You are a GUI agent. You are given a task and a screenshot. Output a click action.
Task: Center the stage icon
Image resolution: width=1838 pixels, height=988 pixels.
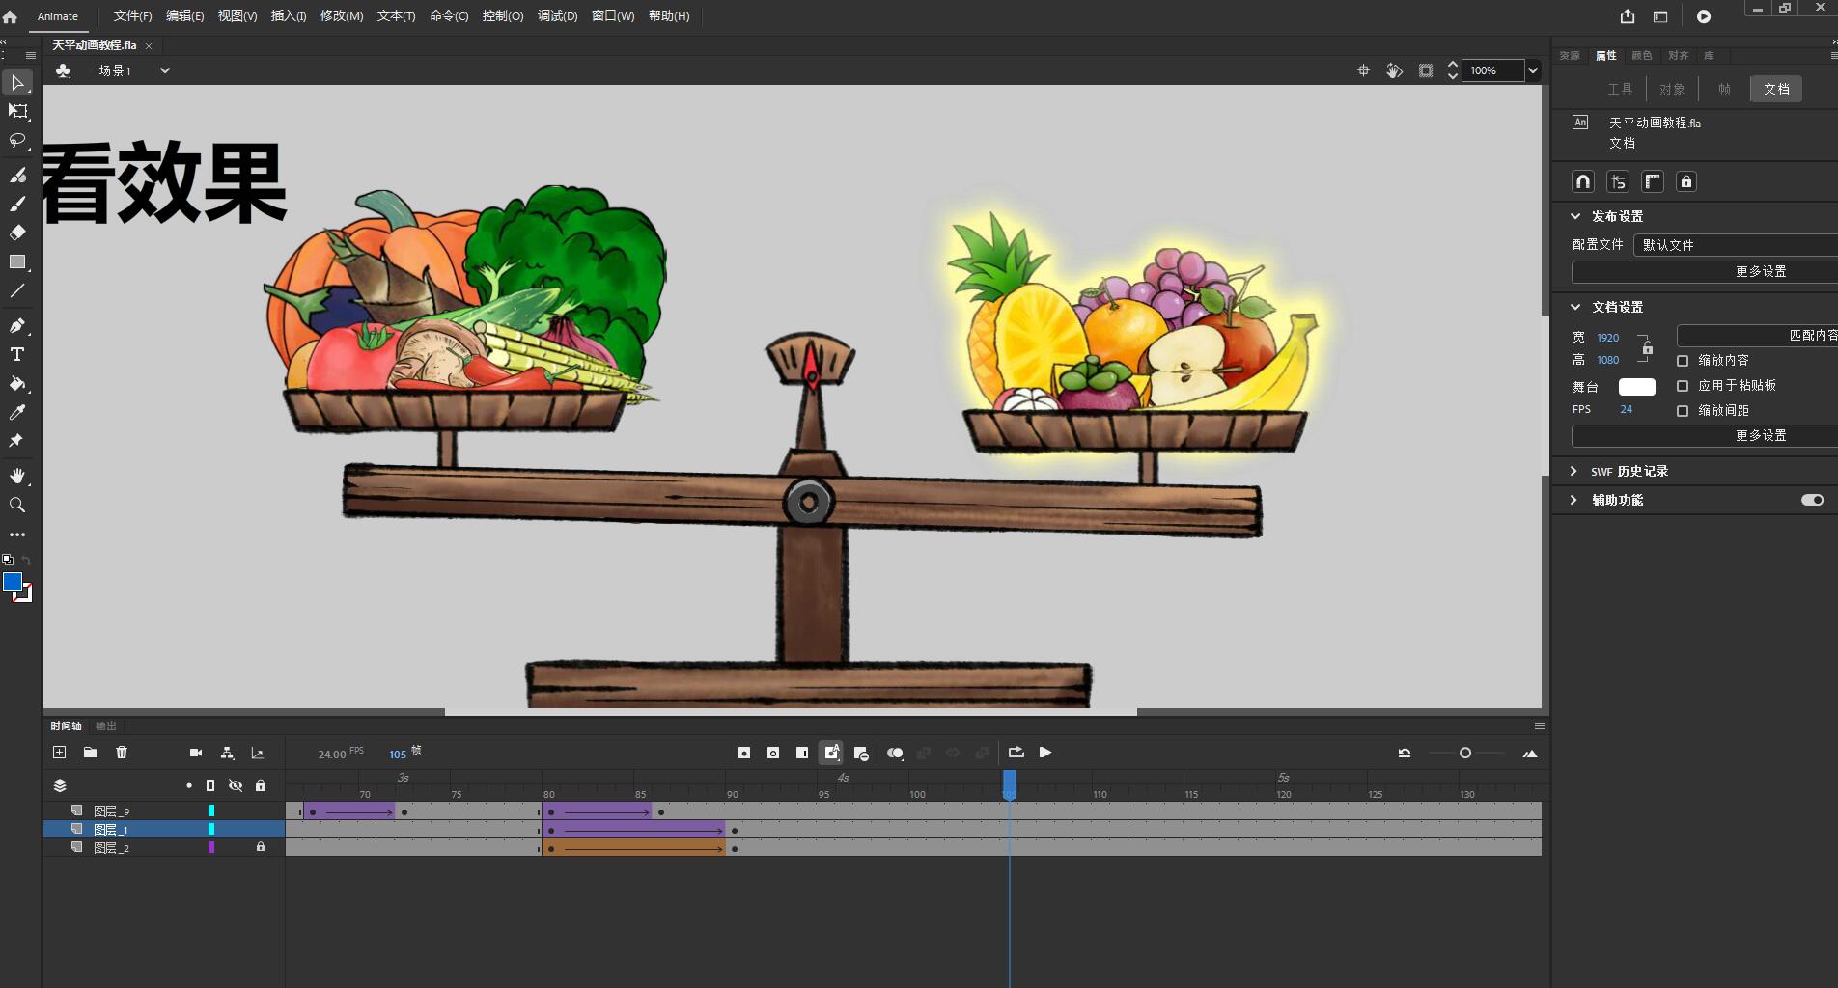click(x=1363, y=70)
